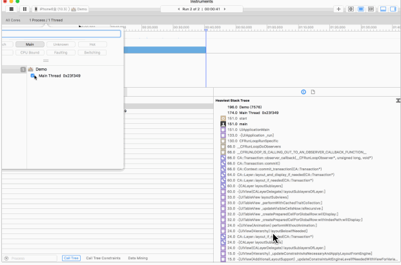Image resolution: width=401 pixels, height=265 pixels.
Task: Click the icon beside the 'start' frame
Action: click(223, 119)
